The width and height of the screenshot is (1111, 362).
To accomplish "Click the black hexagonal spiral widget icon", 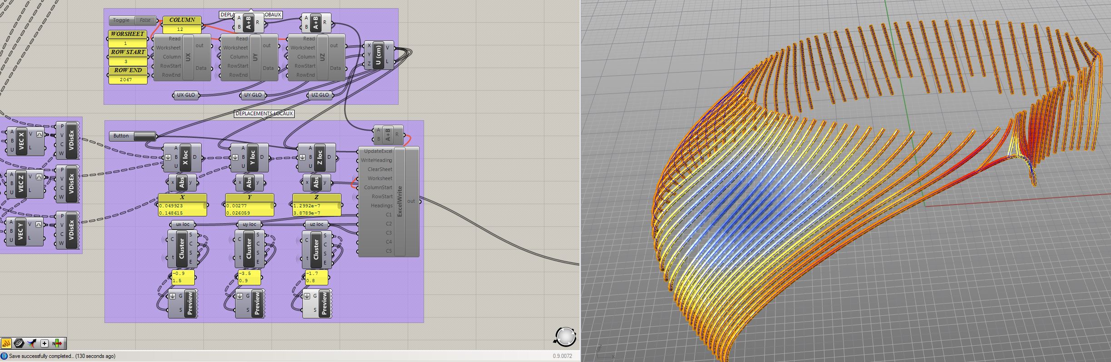I will (19, 343).
